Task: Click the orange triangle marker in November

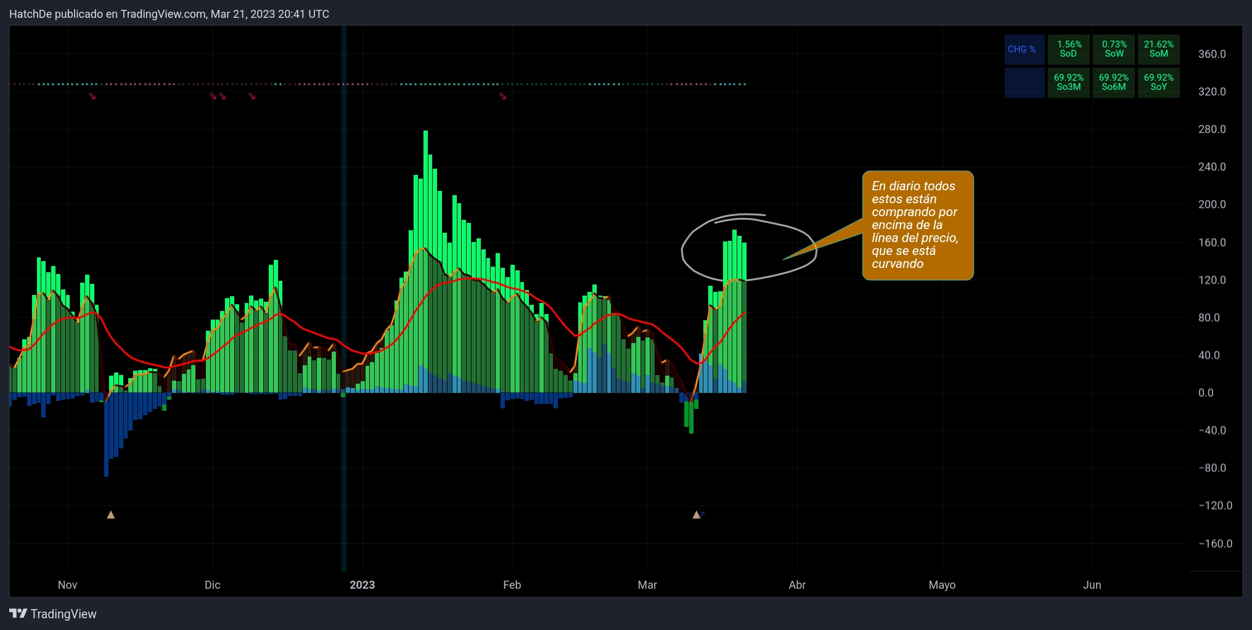Action: [111, 515]
